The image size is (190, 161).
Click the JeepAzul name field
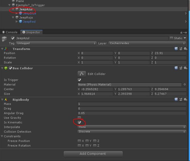pyautogui.click(x=92, y=38)
